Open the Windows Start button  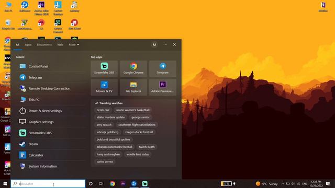(5, 183)
